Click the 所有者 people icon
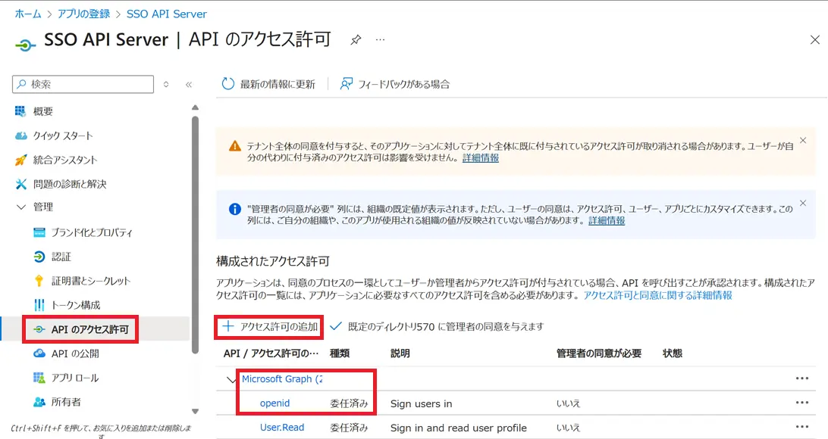The height and width of the screenshot is (439, 828). point(39,402)
